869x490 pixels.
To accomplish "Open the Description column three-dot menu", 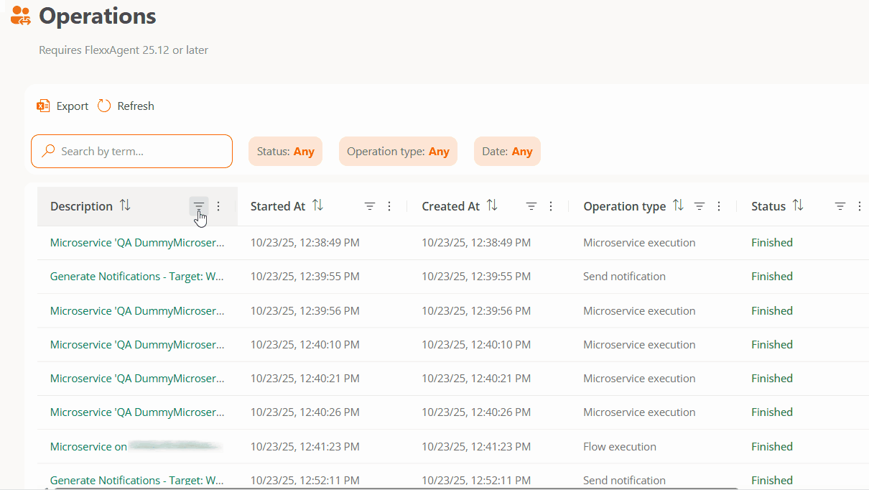I will 218,206.
